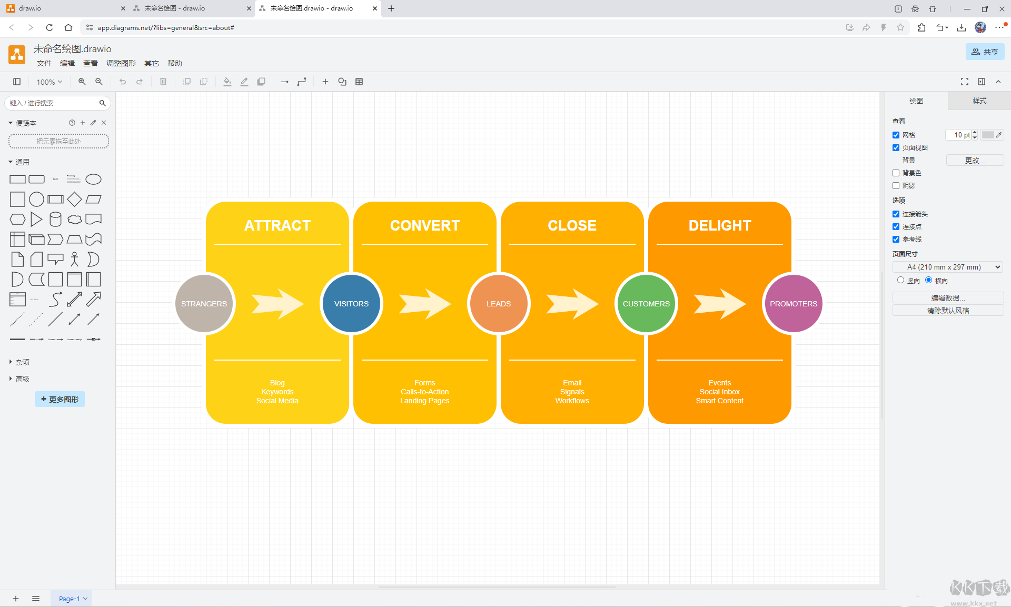The width and height of the screenshot is (1011, 607).
Task: Select the cylinder shape from the palette
Action: tap(55, 219)
